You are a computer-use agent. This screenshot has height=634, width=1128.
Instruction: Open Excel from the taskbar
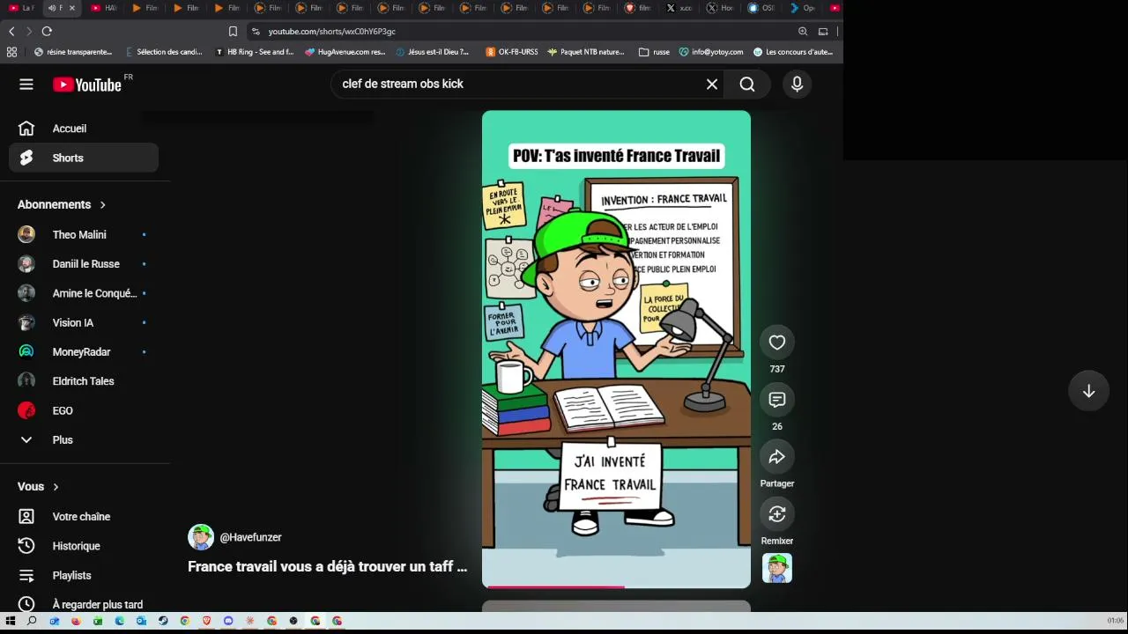(x=98, y=621)
